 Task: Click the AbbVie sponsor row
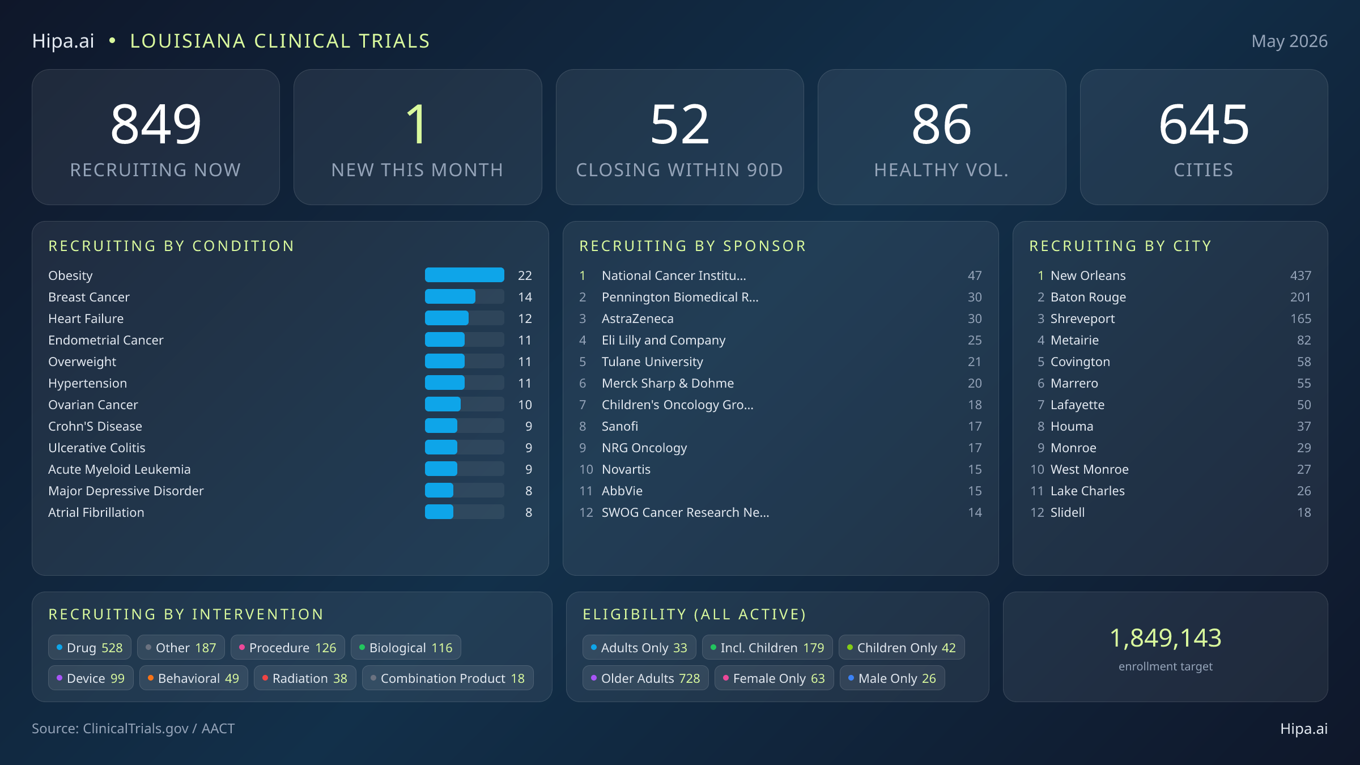click(780, 491)
